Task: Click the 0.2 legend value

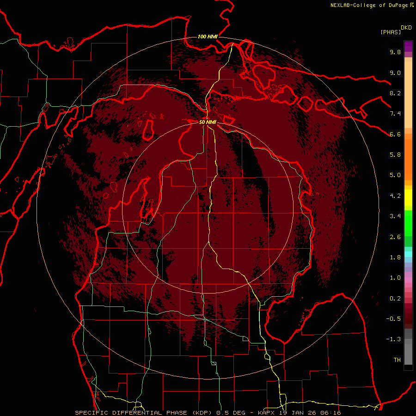Action: point(395,299)
